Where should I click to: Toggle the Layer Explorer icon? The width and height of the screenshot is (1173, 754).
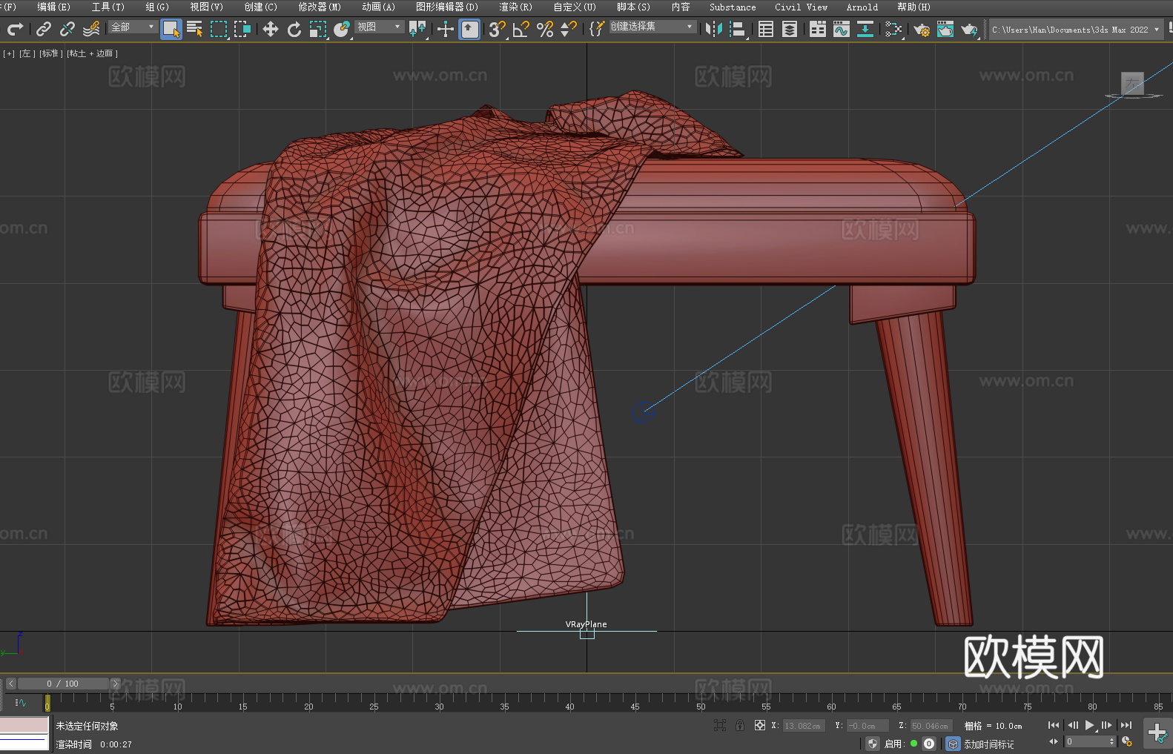pyautogui.click(x=790, y=29)
